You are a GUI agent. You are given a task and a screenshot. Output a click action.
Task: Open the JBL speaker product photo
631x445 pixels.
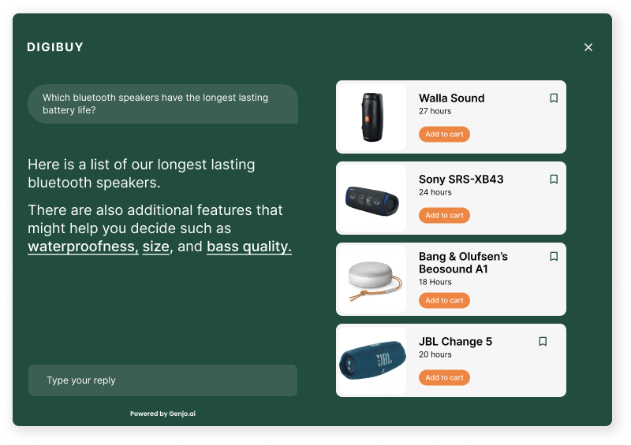tap(372, 361)
